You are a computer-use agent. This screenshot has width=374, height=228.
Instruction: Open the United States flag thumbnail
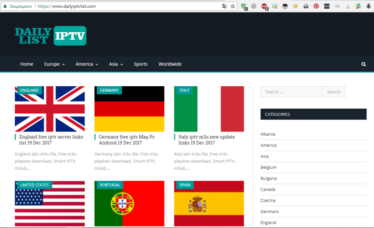click(50, 204)
